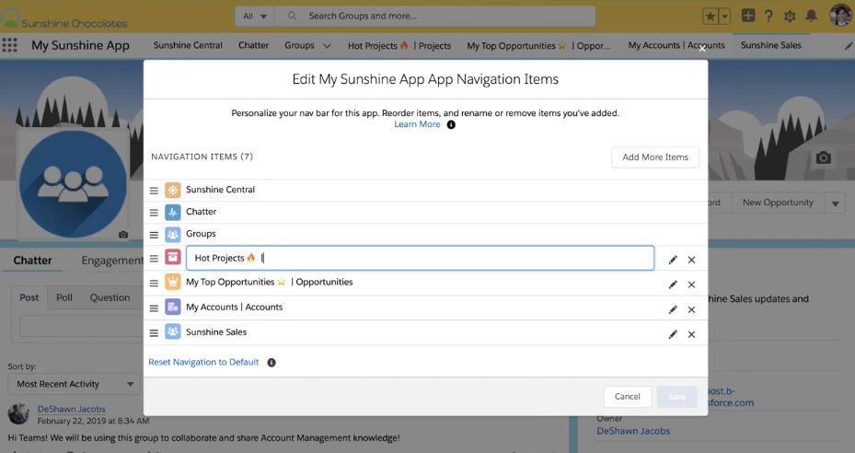Screen dimensions: 855x453
Task: Open the Sunshine Sales nav tab
Action: [771, 45]
